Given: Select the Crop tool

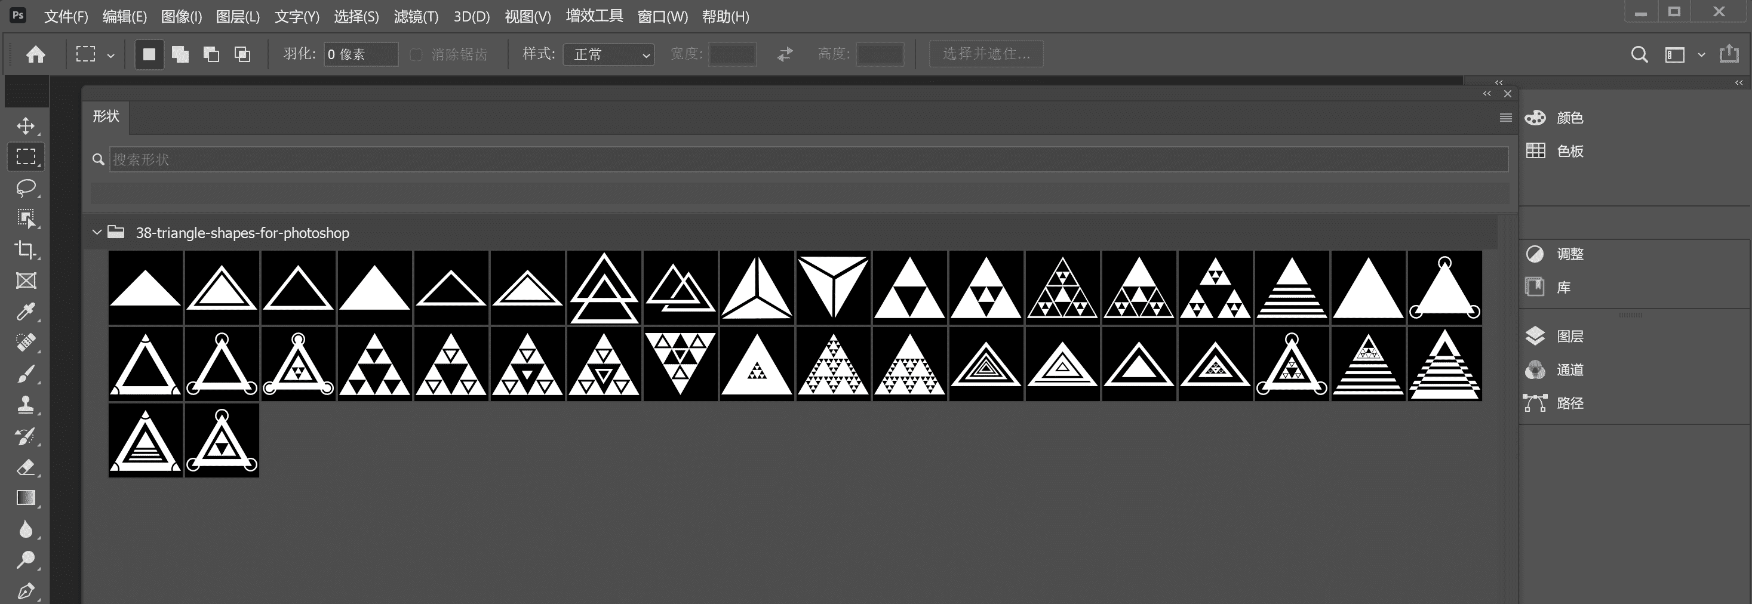Looking at the screenshot, I should point(26,249).
